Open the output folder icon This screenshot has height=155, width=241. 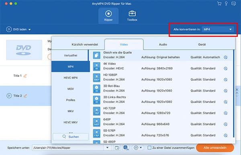tap(117, 148)
